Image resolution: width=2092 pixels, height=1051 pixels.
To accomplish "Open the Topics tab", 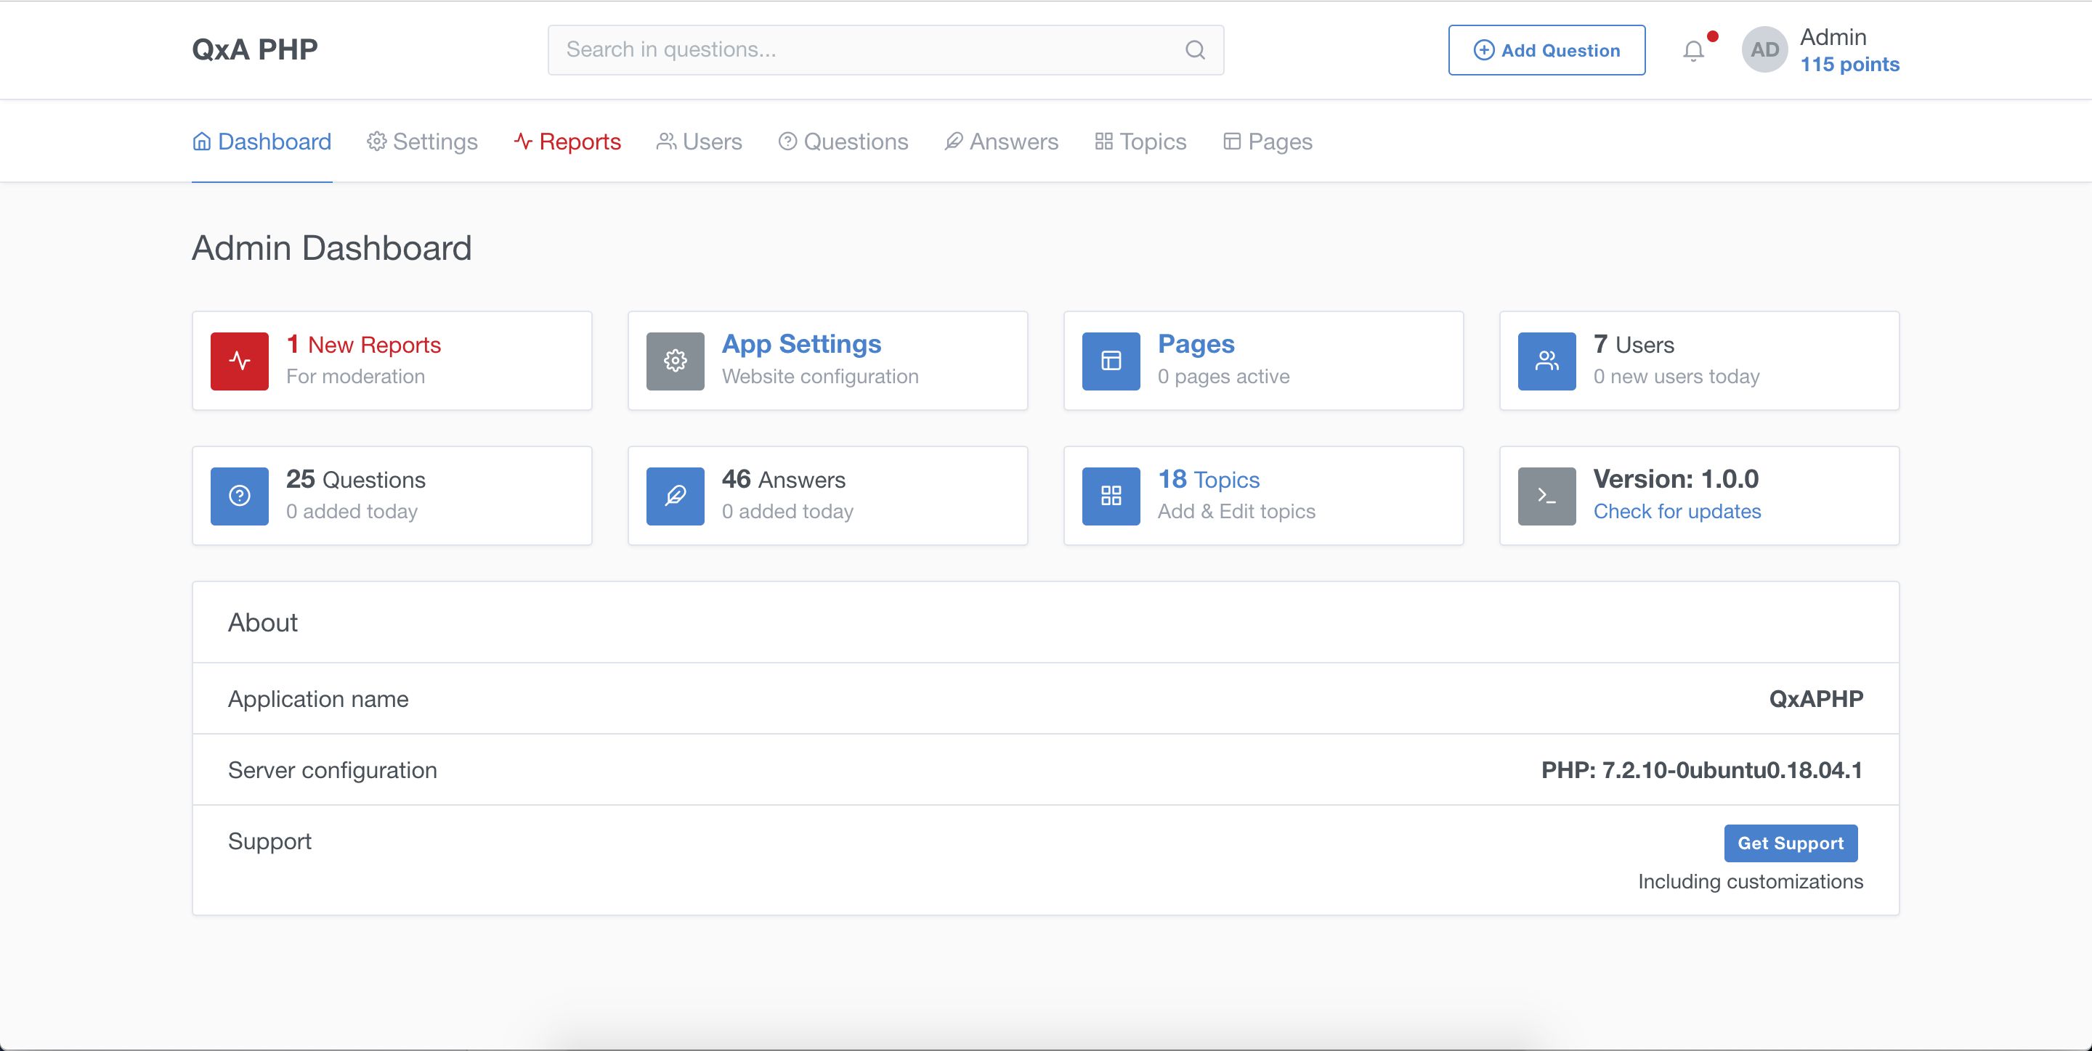I will pos(1140,142).
